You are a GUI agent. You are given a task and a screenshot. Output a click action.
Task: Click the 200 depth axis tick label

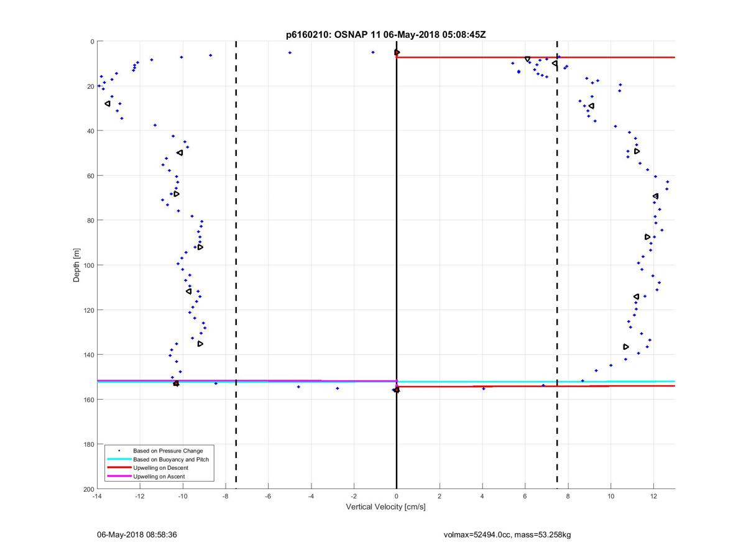(88, 489)
